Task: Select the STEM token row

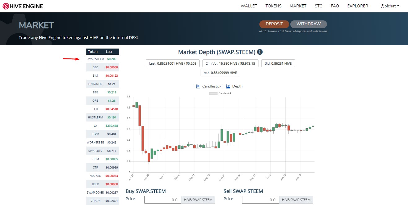Action: pos(103,159)
